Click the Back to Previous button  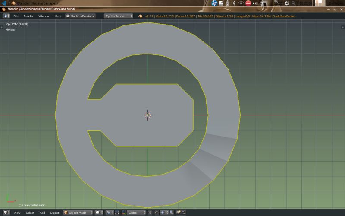tap(80, 16)
